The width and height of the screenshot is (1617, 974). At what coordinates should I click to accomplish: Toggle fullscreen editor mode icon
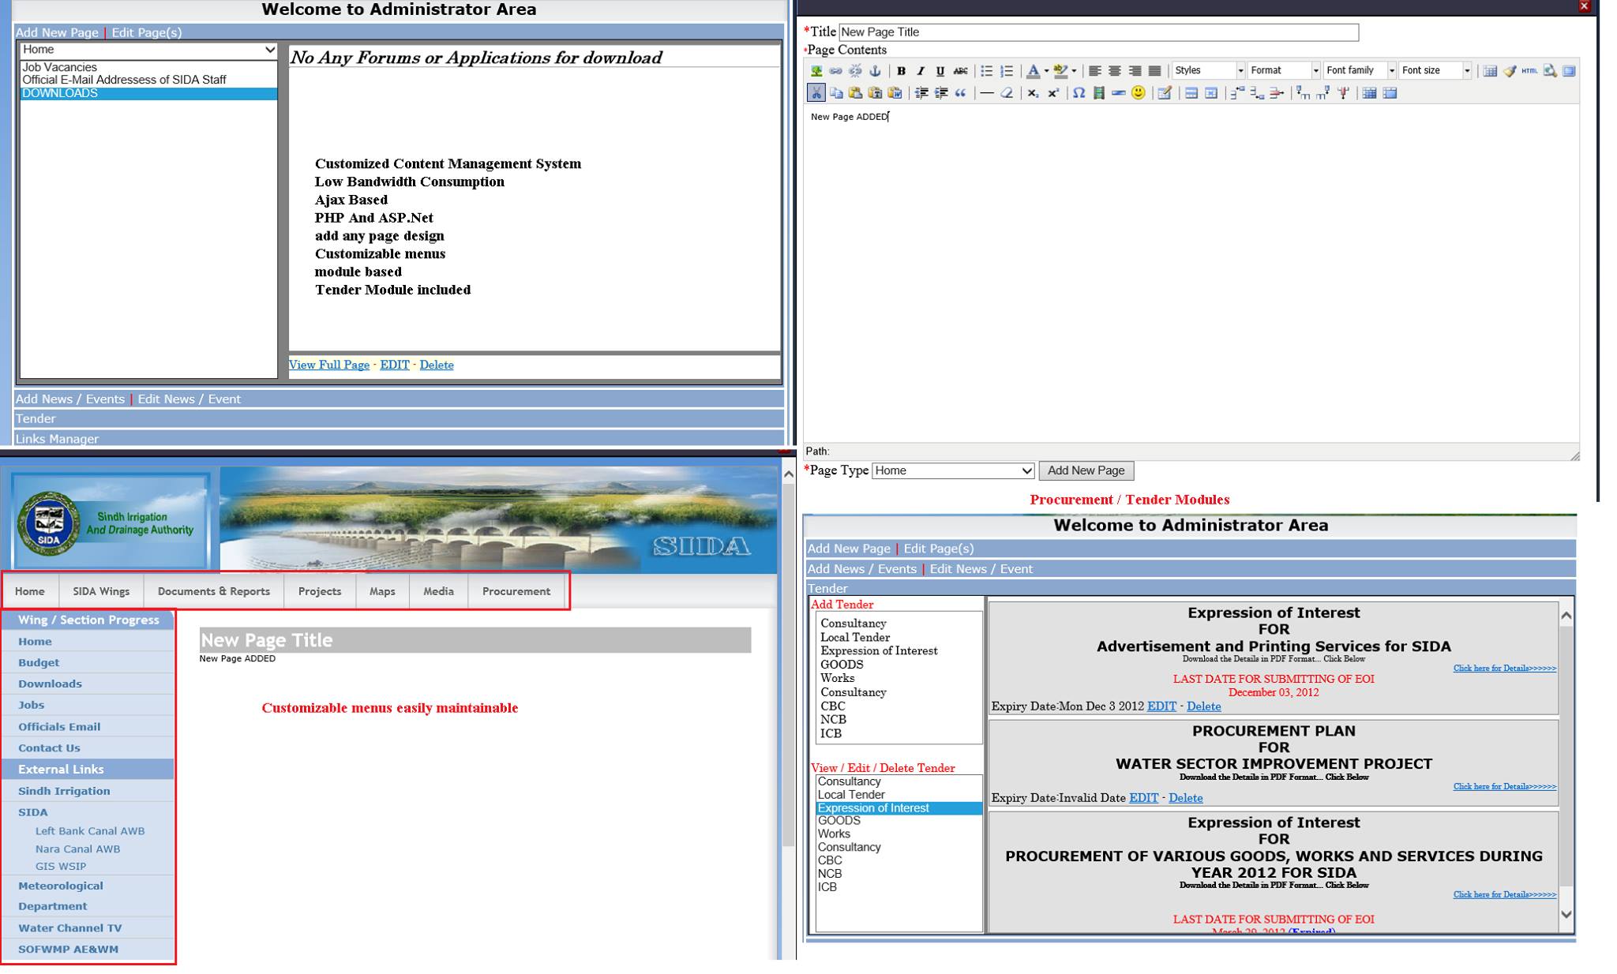click(x=1569, y=71)
